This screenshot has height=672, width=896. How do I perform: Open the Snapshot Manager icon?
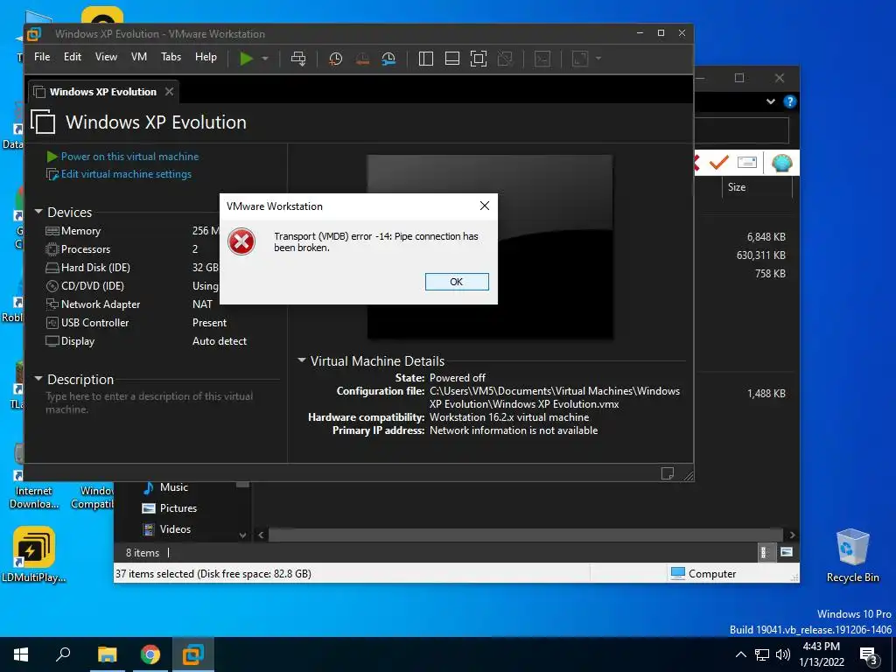pyautogui.click(x=388, y=59)
